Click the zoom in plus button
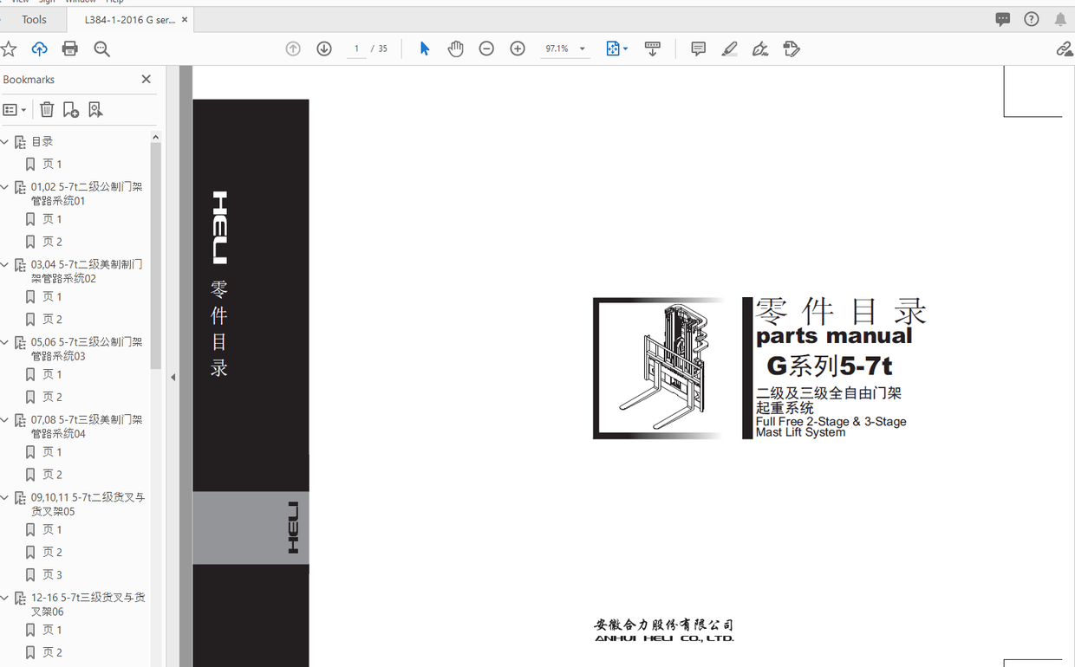Viewport: 1075px width, 667px height. click(518, 49)
